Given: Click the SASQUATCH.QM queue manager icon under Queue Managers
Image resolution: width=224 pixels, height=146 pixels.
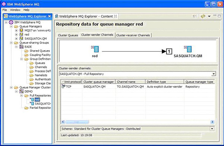Looking at the screenshot, I should (x=21, y=39).
